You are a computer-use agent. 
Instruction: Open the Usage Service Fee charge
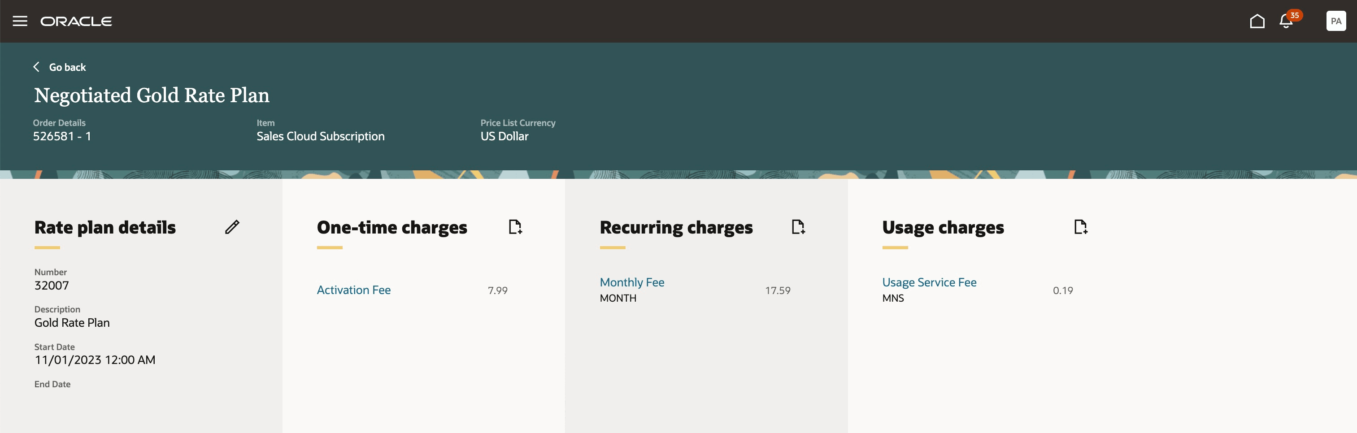point(929,282)
